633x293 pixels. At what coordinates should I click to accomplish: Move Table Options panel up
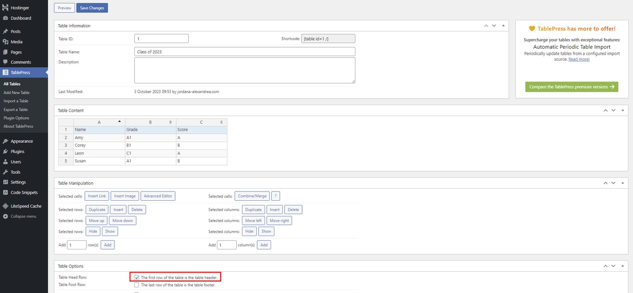point(606,266)
